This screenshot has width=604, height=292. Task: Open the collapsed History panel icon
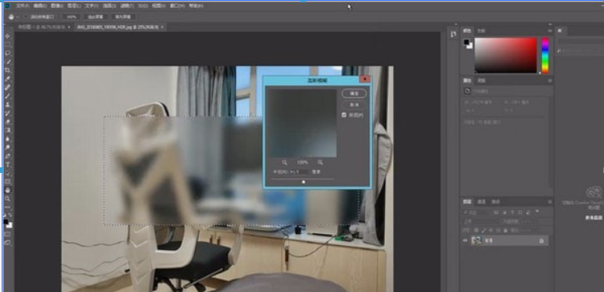click(453, 35)
